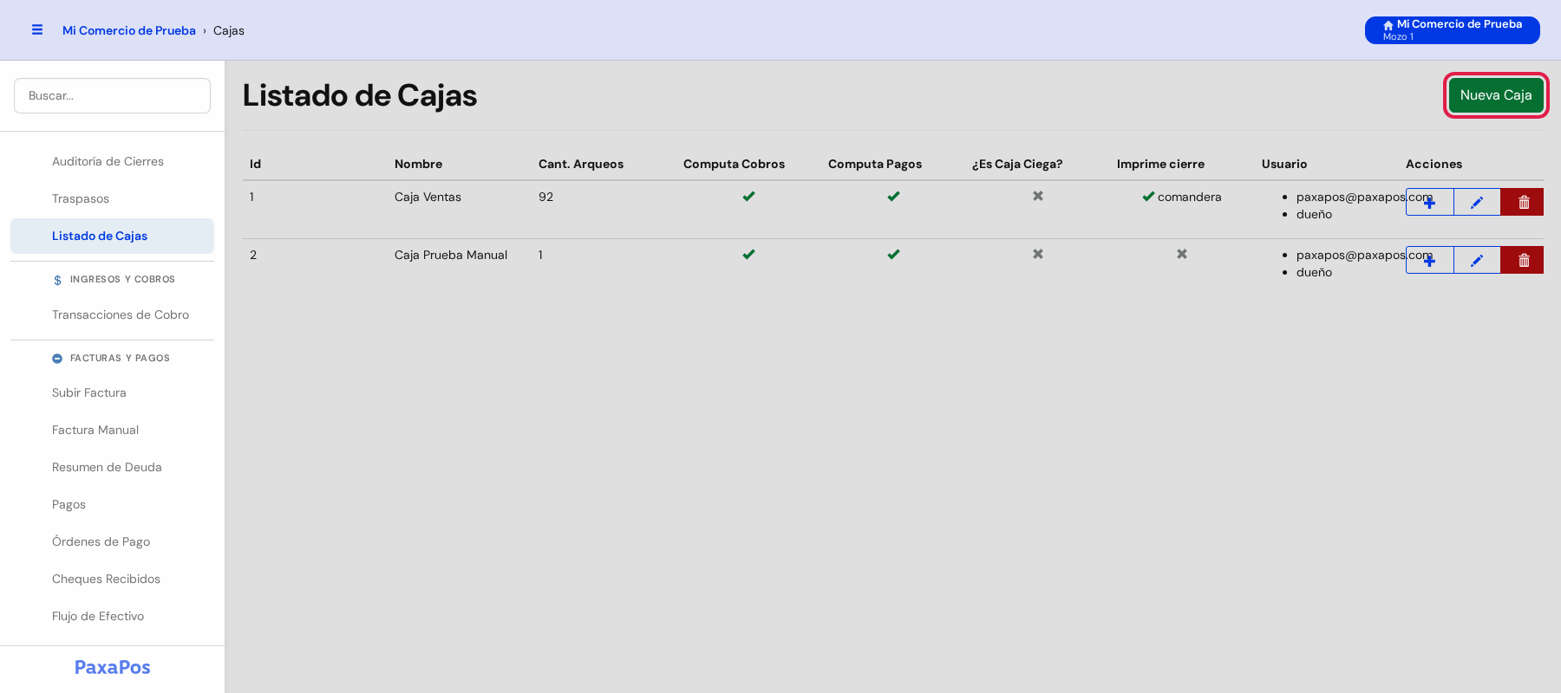Screen dimensions: 1561x693
Task: Click the Facturas y Pagos section header
Action: point(111,358)
